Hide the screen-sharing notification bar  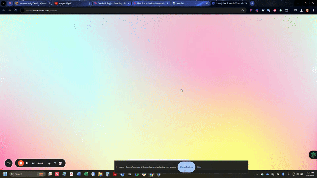199,167
